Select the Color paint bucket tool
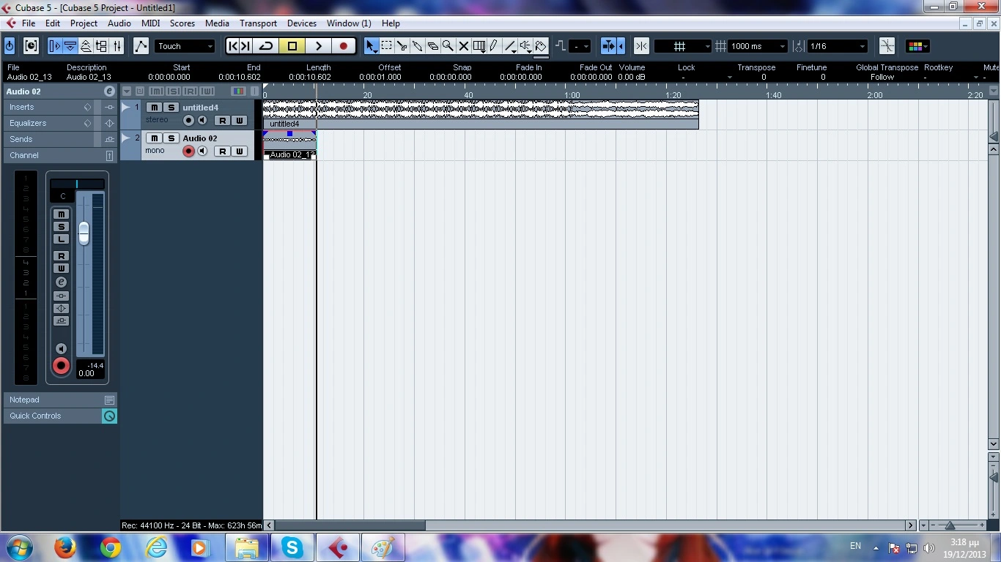Viewport: 1001px width, 562px height. tap(541, 46)
